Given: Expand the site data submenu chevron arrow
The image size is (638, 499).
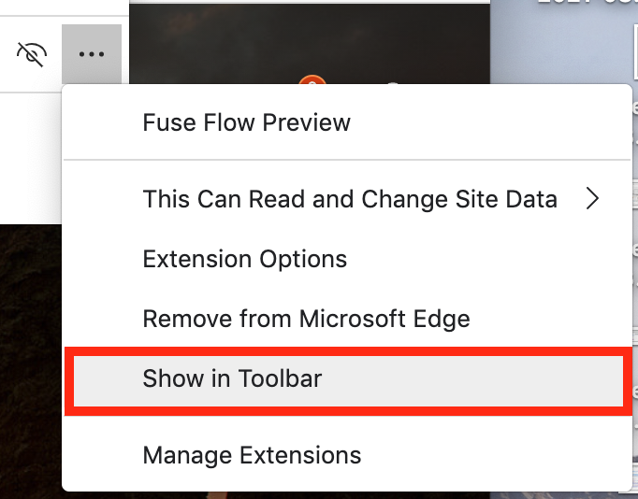Looking at the screenshot, I should (x=592, y=199).
